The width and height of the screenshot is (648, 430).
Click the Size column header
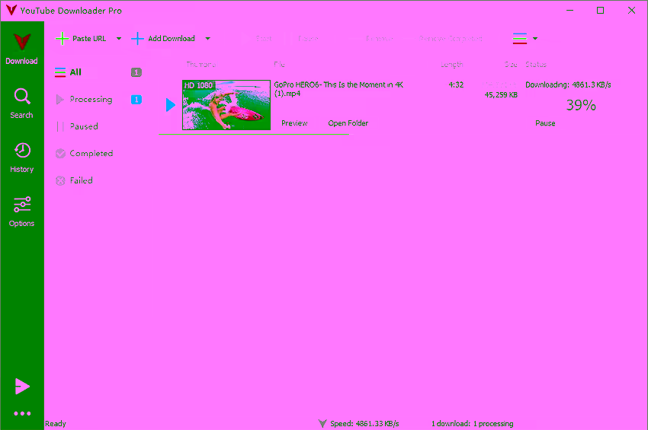pyautogui.click(x=511, y=65)
